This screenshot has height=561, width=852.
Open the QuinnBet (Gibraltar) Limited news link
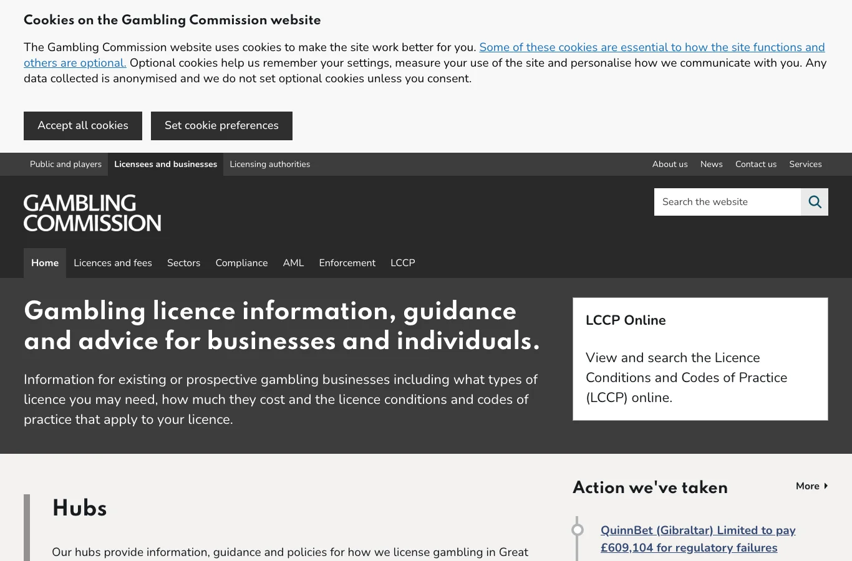698,539
